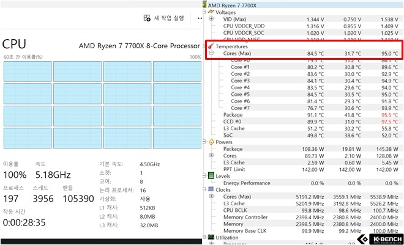Select the Memory Controller clock row
The image size is (404, 245).
tap(245, 217)
